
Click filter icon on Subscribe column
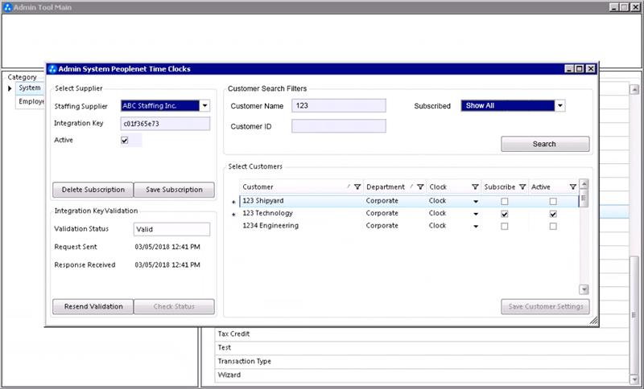(522, 187)
